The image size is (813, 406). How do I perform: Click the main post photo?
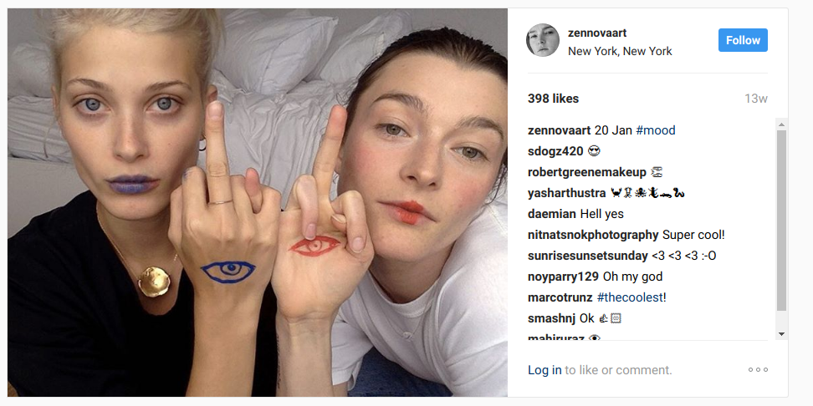pyautogui.click(x=257, y=202)
